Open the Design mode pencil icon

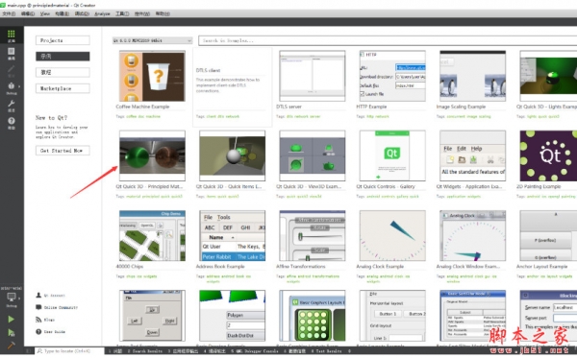tap(12, 69)
